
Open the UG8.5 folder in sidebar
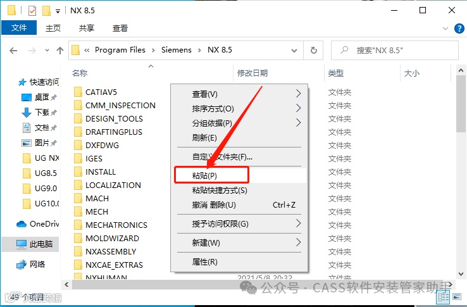tap(40, 173)
